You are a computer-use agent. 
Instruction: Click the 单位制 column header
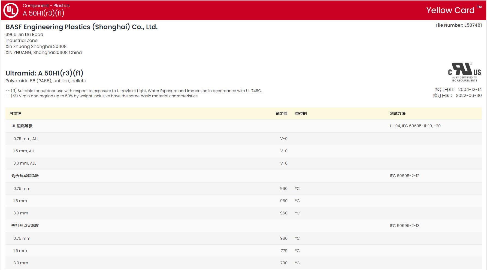[301, 113]
